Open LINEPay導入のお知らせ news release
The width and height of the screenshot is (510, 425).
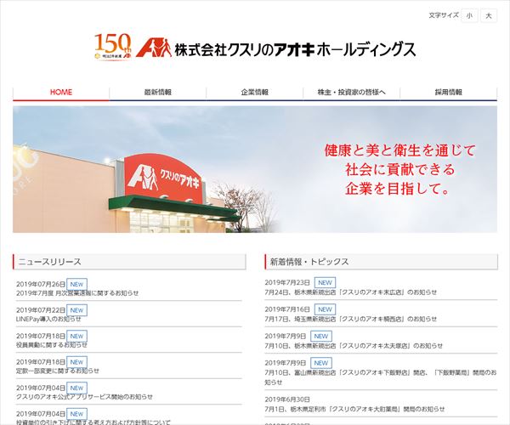click(x=48, y=319)
